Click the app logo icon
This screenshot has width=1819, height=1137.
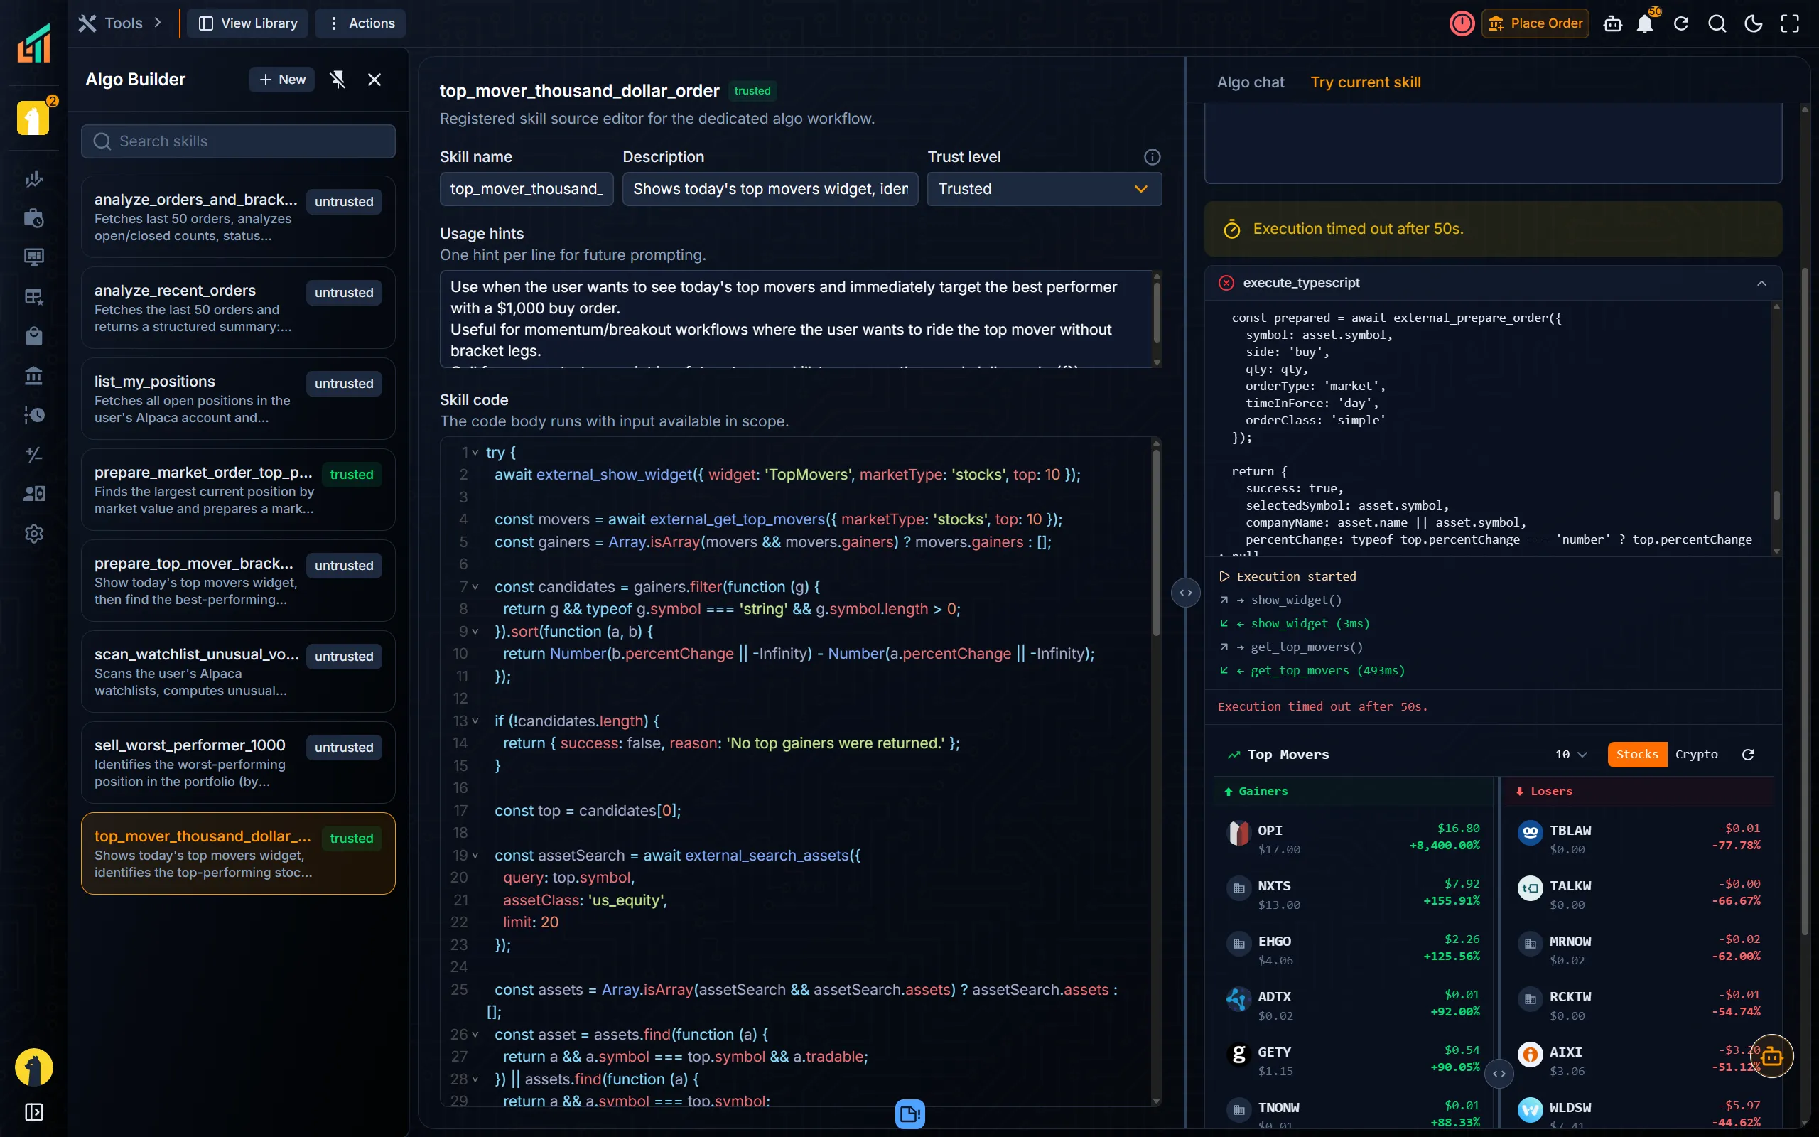coord(34,43)
